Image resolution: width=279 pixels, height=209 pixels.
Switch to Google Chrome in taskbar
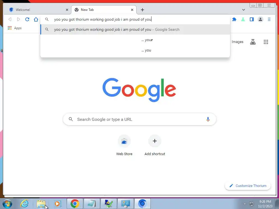75,204
